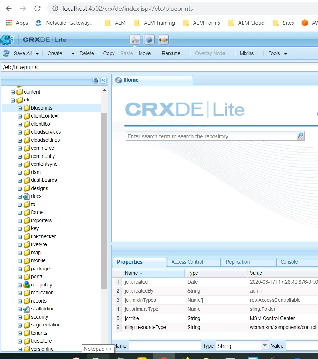
Task: Click the tree panel vertical scrollbar
Action: click(x=104, y=201)
